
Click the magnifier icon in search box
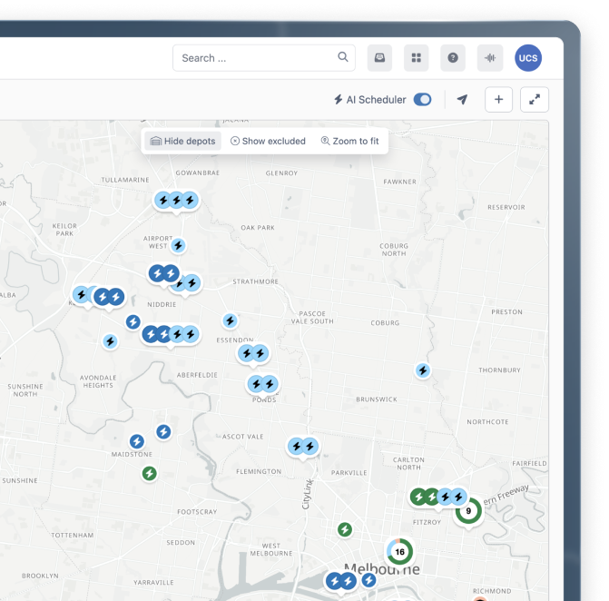[x=342, y=57]
